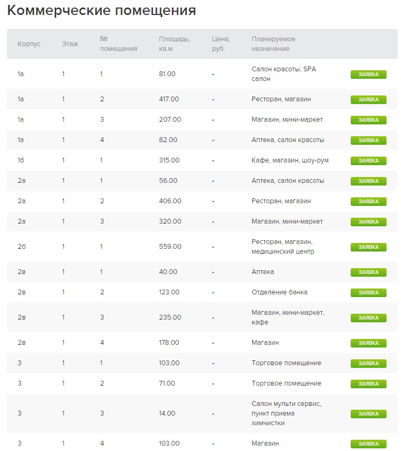
Task: Click ЗАЯВКА for the пункт приема химчистки row
Action: pyautogui.click(x=368, y=414)
